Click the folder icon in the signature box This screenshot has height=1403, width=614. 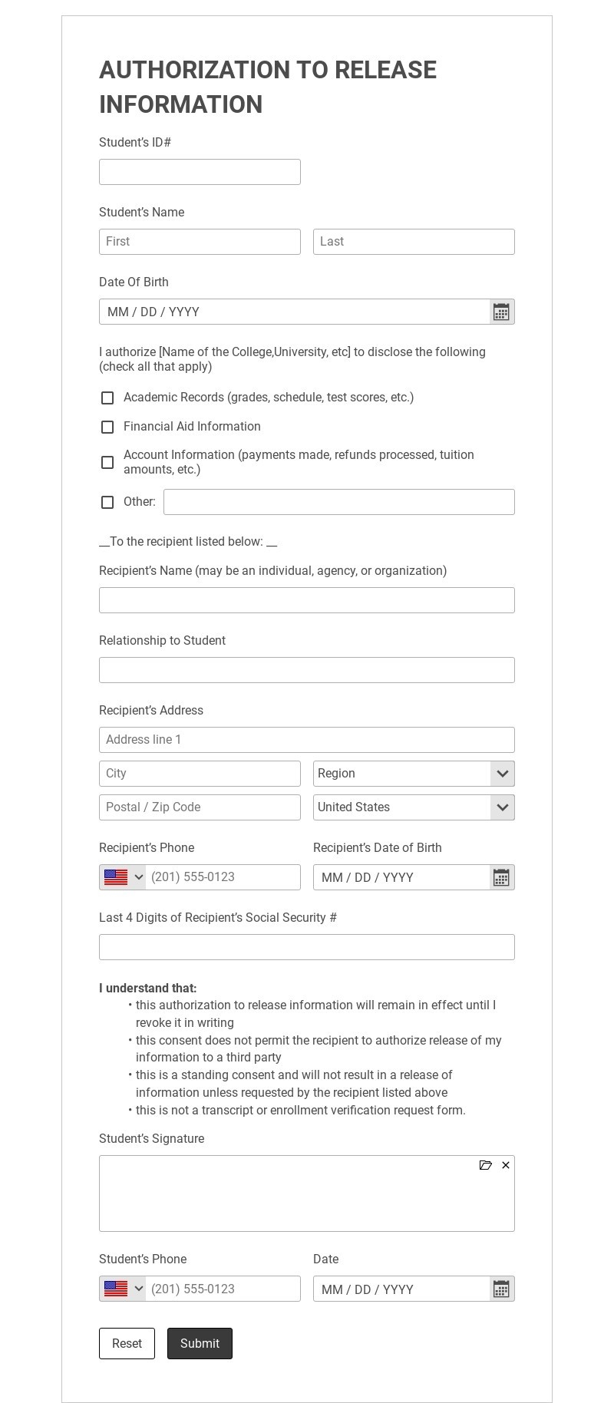pos(486,1165)
